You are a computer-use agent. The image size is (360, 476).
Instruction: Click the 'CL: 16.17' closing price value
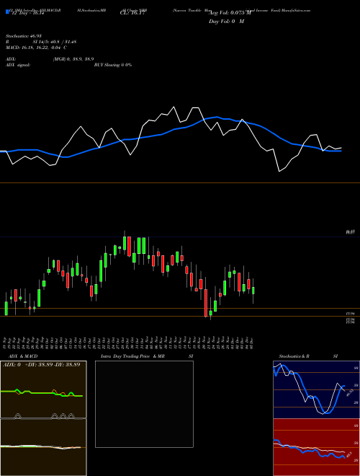coord(132,14)
